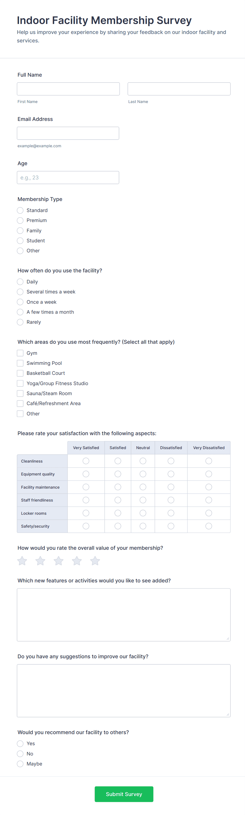Click into the Email Address field
The height and width of the screenshot is (815, 245).
tap(68, 133)
